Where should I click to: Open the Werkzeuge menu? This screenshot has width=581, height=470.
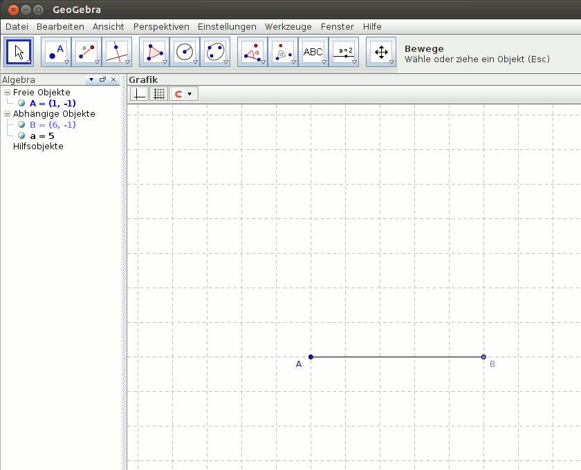click(x=288, y=26)
